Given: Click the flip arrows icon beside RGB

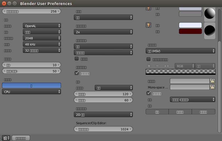Looking at the screenshot, I should point(166,66).
